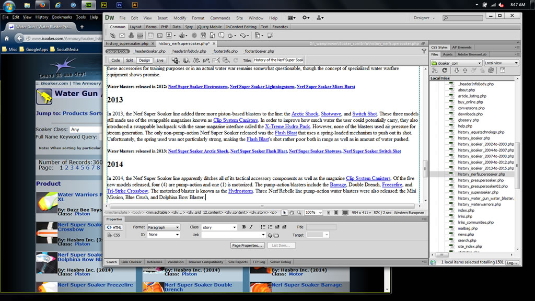Open the Commands menu
Image resolution: width=535 pixels, height=301 pixels.
(220, 18)
